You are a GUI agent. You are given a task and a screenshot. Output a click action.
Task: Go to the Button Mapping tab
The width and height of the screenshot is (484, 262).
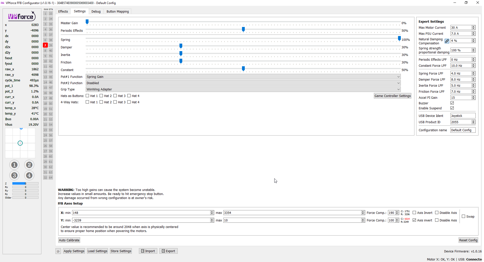pos(117,12)
